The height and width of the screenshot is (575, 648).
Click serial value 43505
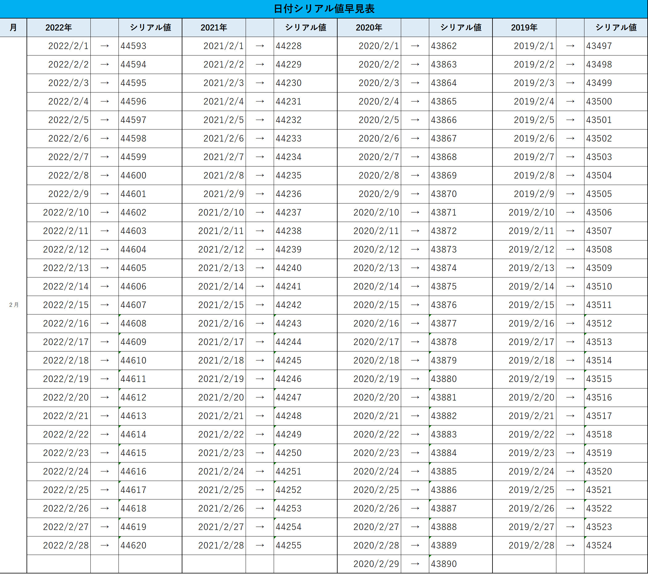[616, 194]
